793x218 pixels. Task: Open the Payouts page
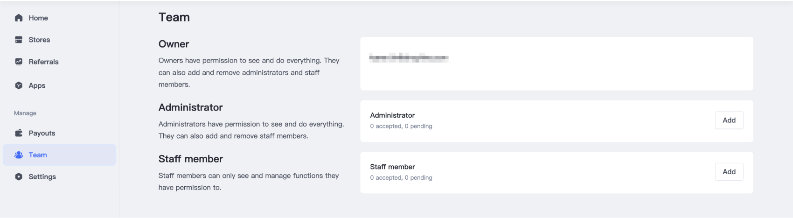pos(42,133)
